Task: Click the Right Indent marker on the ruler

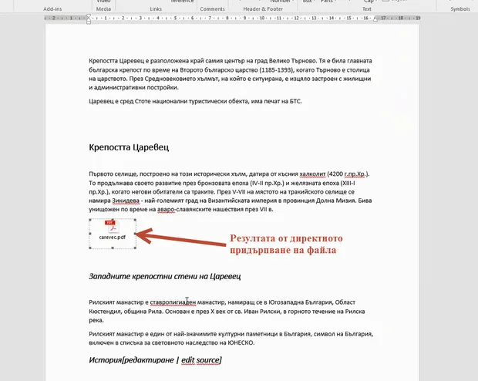Action: 375,19
